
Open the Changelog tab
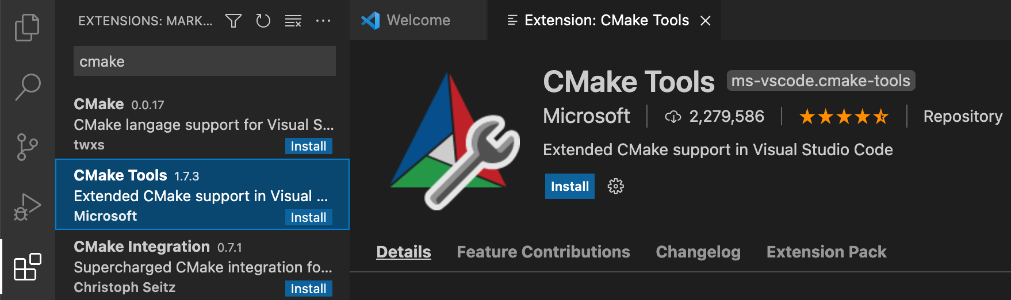698,252
